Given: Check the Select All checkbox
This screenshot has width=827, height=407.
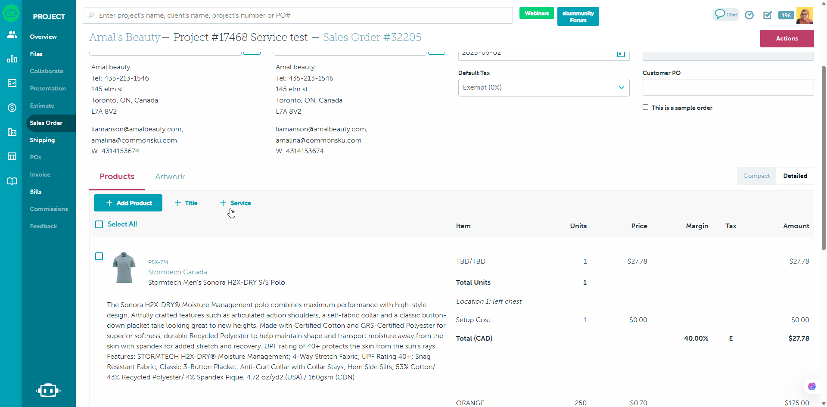Looking at the screenshot, I should pyautogui.click(x=99, y=224).
